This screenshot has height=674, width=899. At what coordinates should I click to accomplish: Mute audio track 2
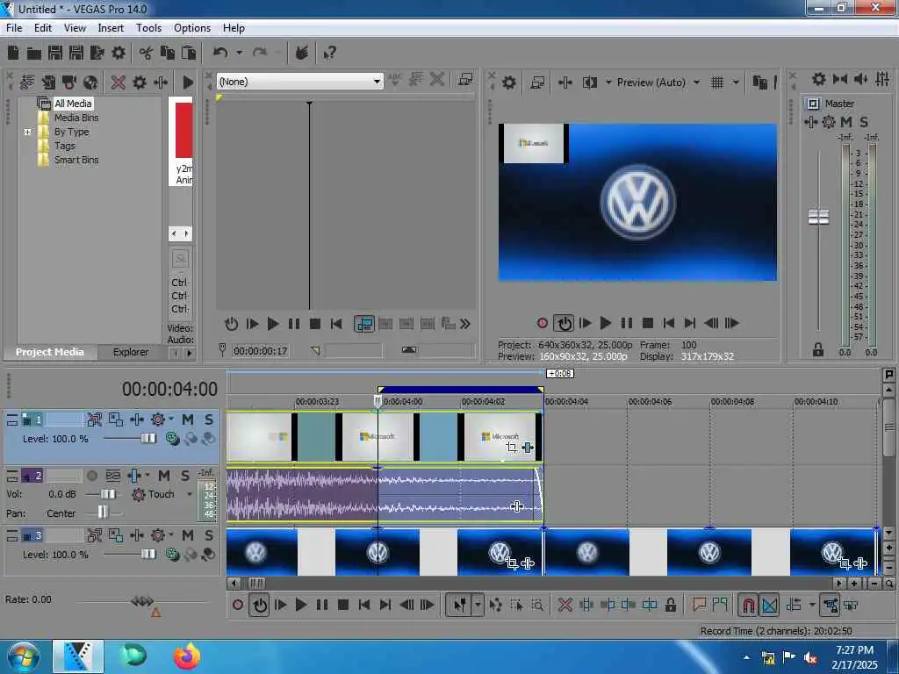pos(164,476)
